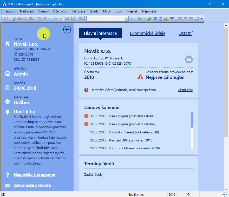Click the floppy disk save icon
229x197 pixels.
click(x=67, y=18)
